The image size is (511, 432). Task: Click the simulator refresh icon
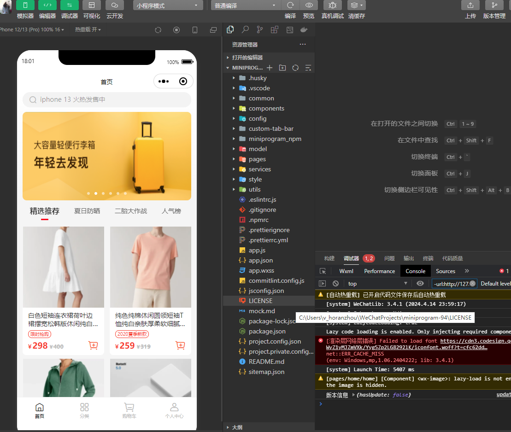(x=158, y=30)
